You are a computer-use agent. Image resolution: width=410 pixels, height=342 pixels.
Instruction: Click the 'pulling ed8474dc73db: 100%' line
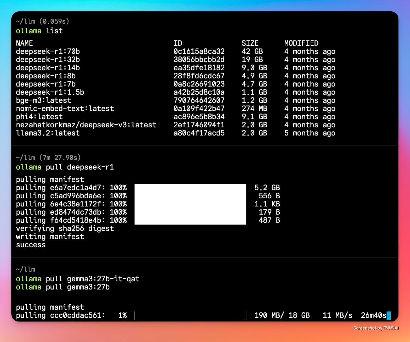71,212
